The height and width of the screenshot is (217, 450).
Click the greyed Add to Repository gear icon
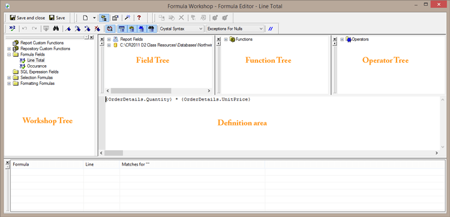pyautogui.click(x=214, y=18)
